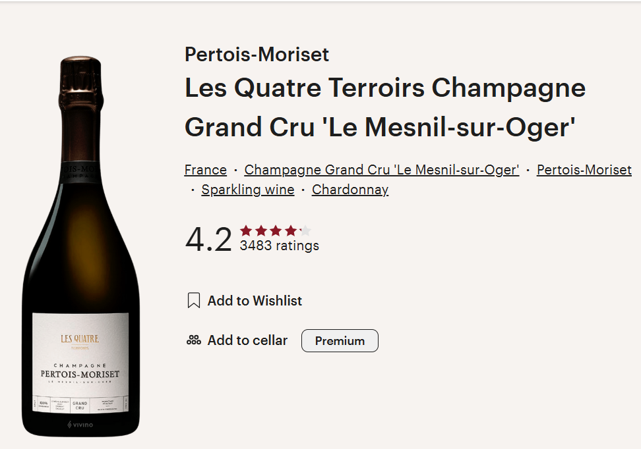Click the 4.2 rating score

pyautogui.click(x=208, y=240)
